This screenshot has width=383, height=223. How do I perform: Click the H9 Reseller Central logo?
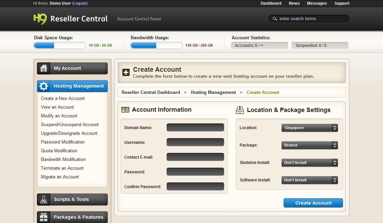point(71,19)
